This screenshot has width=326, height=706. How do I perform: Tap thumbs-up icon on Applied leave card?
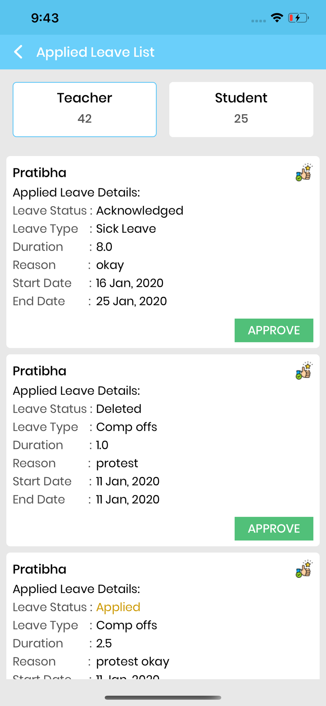click(304, 569)
